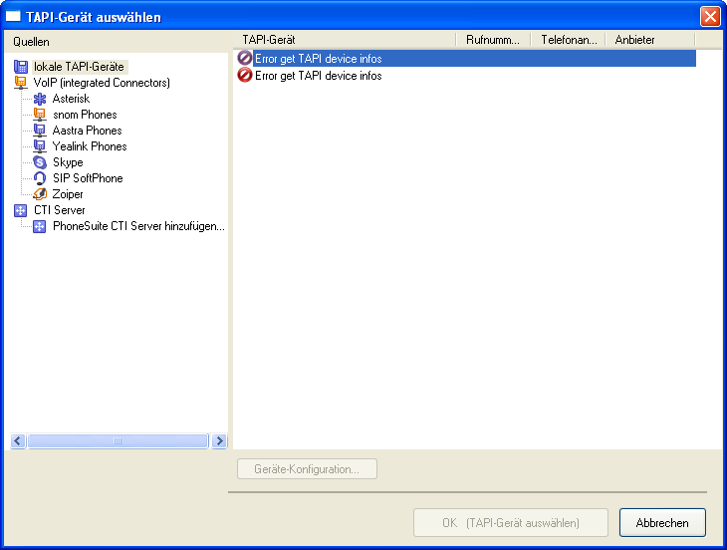Click the scroll right arrow in Quellen panel
The height and width of the screenshot is (550, 727).
[219, 441]
